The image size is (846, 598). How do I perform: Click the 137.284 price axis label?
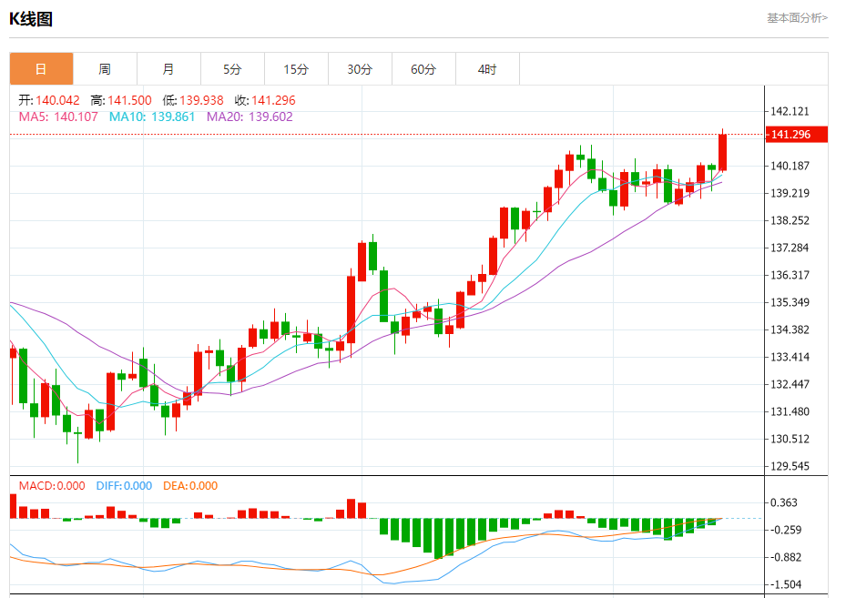coord(790,248)
